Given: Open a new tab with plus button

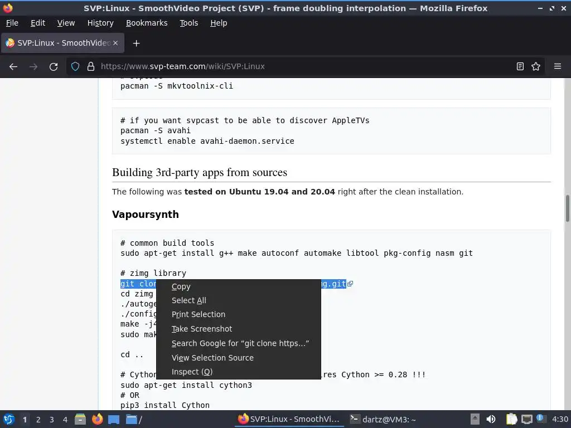Looking at the screenshot, I should [136, 43].
